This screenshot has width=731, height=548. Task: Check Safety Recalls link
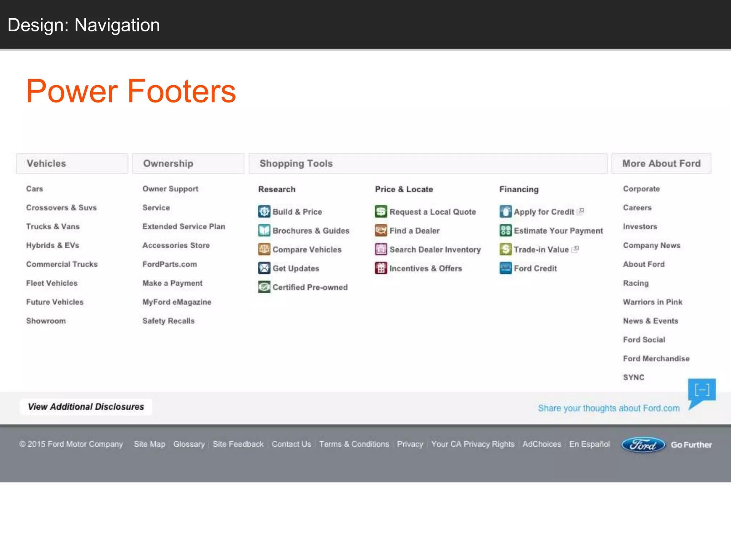[x=168, y=321]
